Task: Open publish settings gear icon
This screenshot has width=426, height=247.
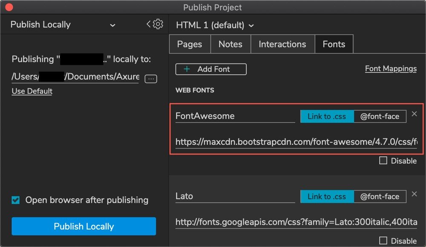Action: (158, 24)
